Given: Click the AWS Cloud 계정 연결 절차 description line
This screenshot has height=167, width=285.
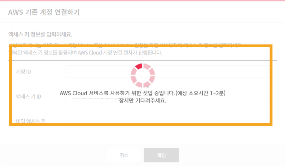Looking at the screenshot, I should point(86,53).
